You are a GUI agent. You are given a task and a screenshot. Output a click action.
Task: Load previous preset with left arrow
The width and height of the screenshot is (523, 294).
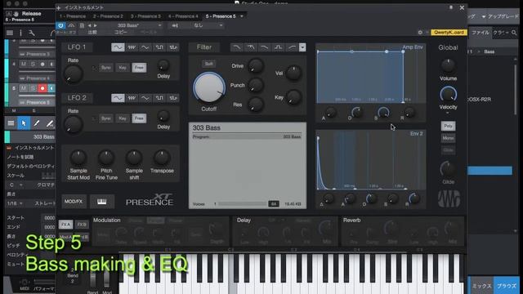pos(89,25)
